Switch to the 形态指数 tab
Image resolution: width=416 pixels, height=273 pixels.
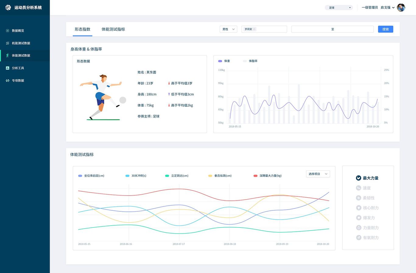click(83, 29)
